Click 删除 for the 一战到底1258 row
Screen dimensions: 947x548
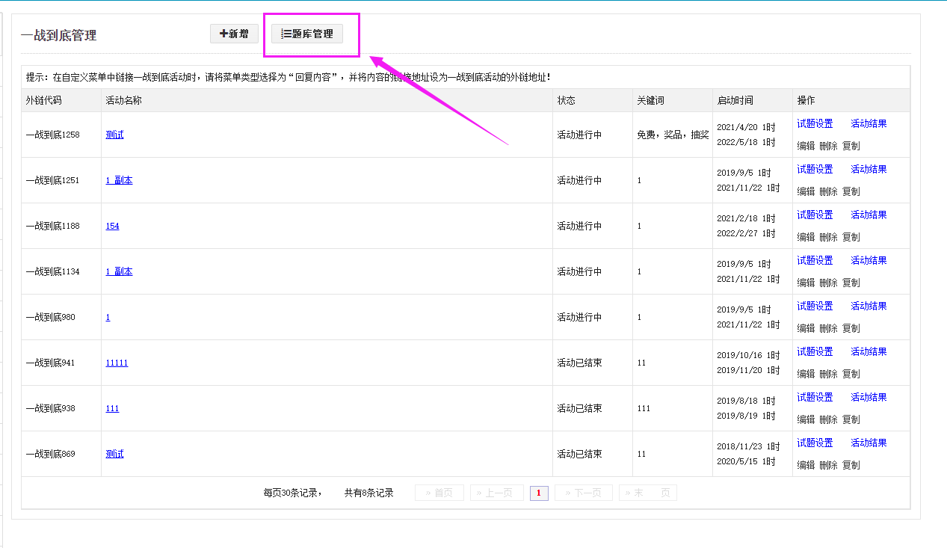click(x=828, y=146)
